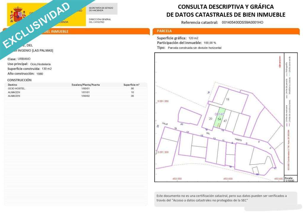Screen dimensions: 303x214
Task: Click the 'Límite de manzana' legend entry
Action: (x=286, y=116)
